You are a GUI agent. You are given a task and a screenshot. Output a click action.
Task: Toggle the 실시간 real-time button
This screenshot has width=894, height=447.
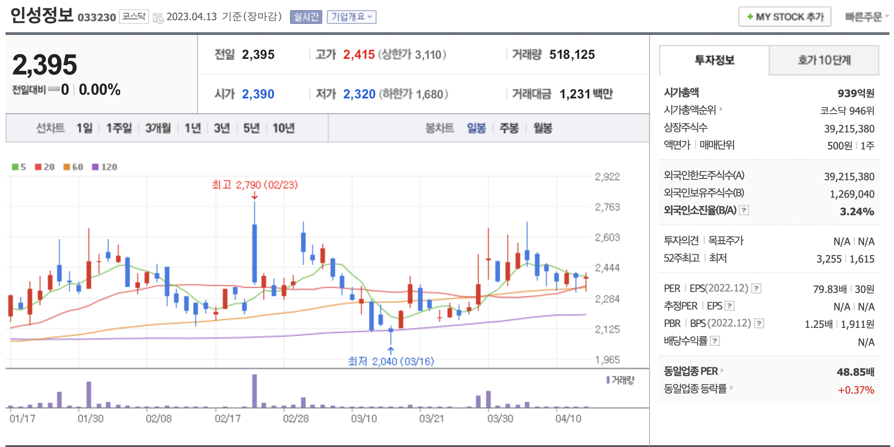306,17
